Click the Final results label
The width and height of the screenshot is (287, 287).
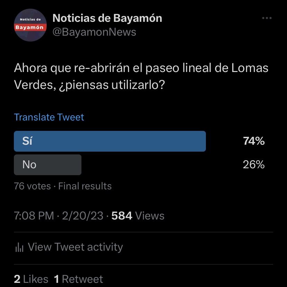click(x=85, y=186)
